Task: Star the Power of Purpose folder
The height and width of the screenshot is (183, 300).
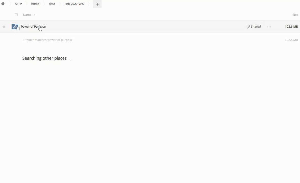Action: [4, 27]
